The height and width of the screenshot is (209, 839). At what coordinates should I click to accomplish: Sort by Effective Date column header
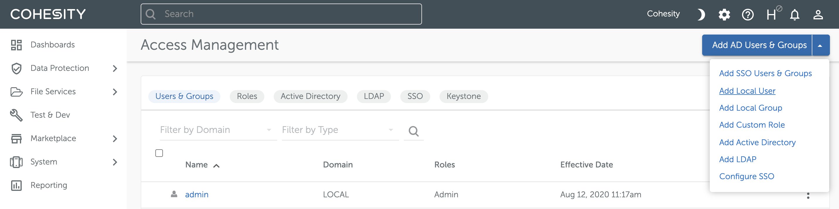(587, 165)
